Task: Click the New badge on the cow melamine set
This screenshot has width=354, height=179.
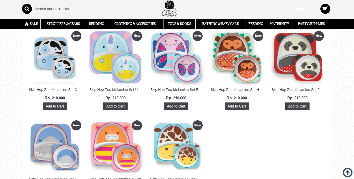Action: 76,36
